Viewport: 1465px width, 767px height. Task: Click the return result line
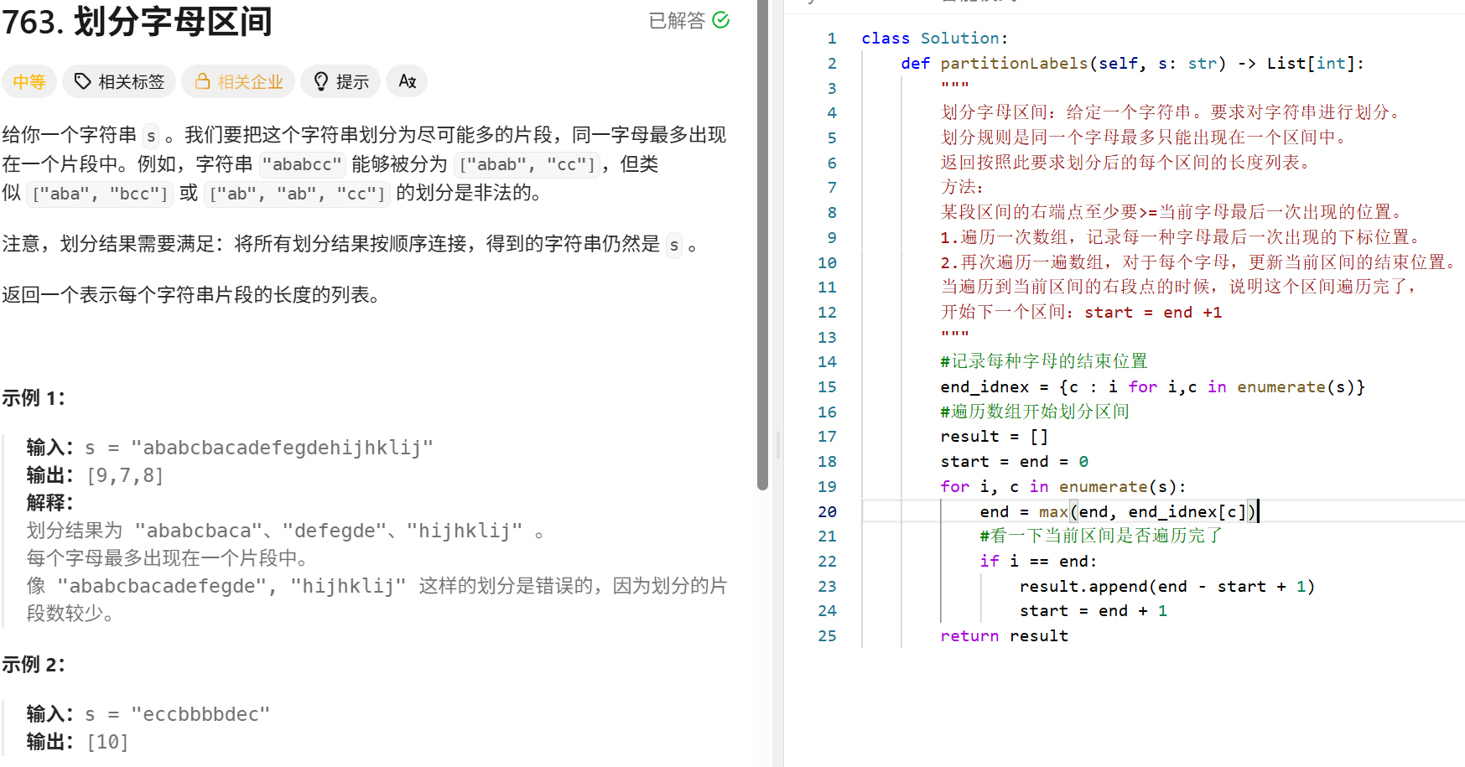click(x=1005, y=636)
